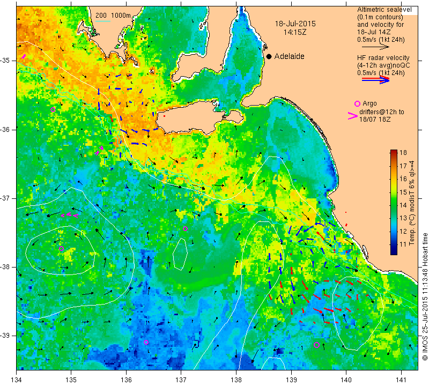
Task: Click the red-blue HF radar legend arrow
Action: [x=375, y=80]
